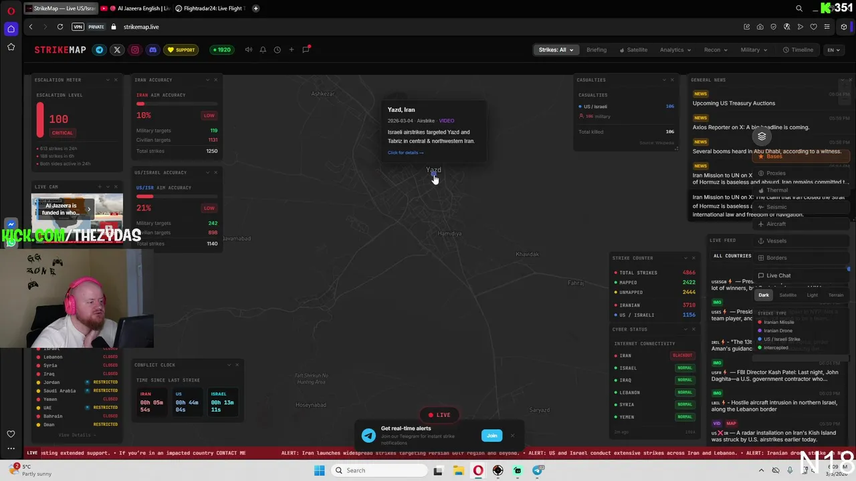
Task: Expand the Military dropdown
Action: point(754,49)
